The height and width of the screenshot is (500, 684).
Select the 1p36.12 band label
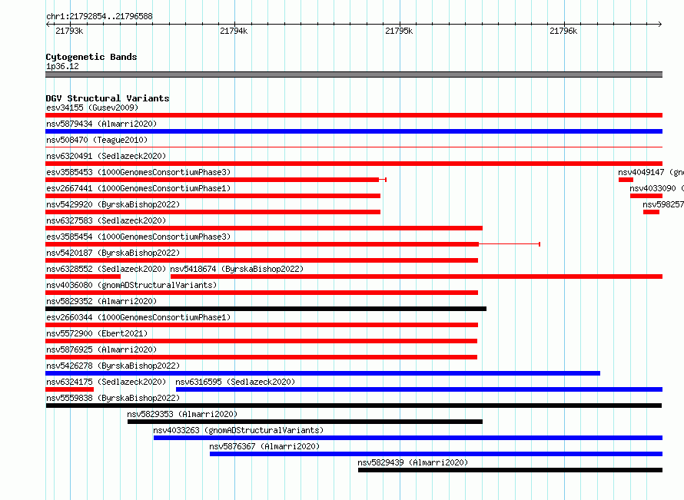62,66
